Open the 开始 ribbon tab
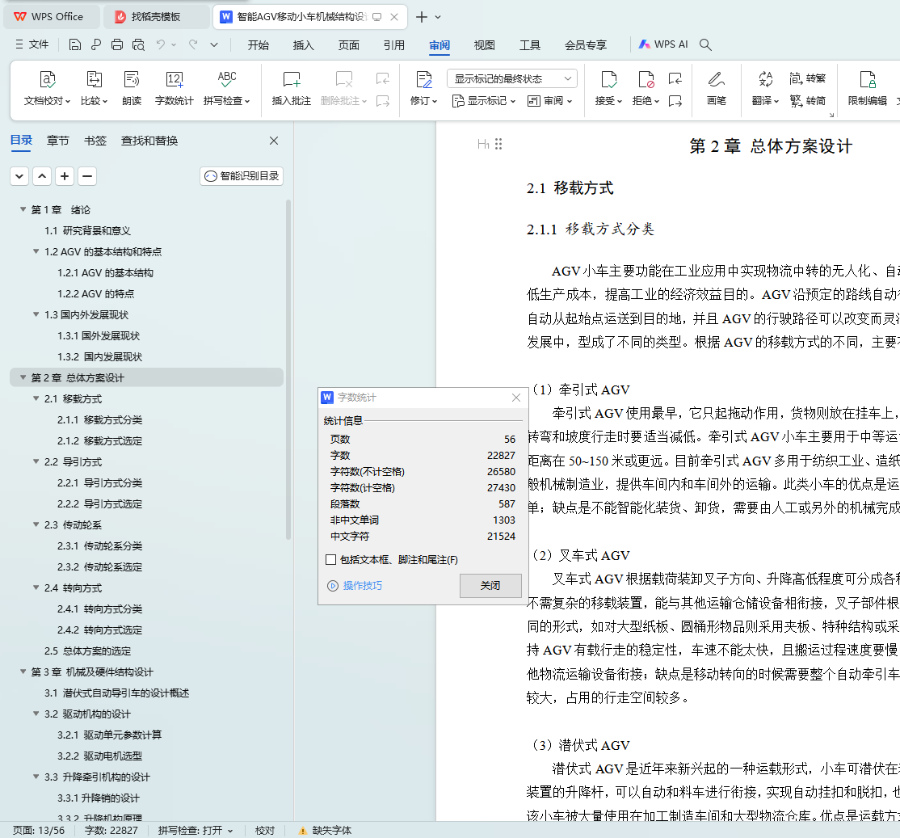Viewport: 900px width, 838px height. [259, 44]
